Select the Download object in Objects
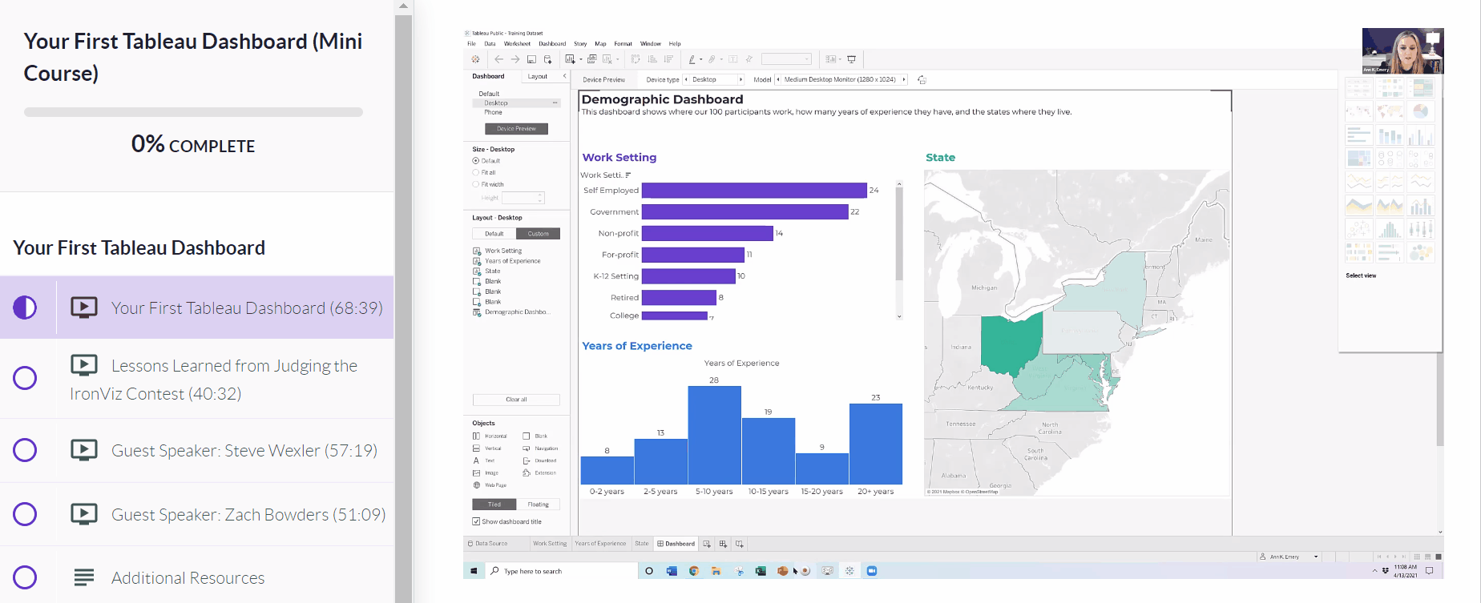 (539, 460)
